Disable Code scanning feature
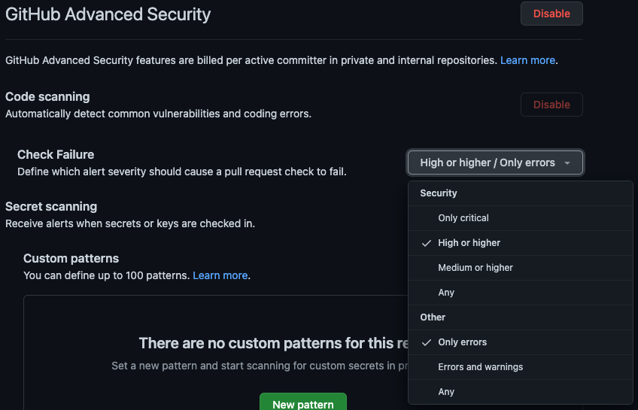 [x=551, y=105]
